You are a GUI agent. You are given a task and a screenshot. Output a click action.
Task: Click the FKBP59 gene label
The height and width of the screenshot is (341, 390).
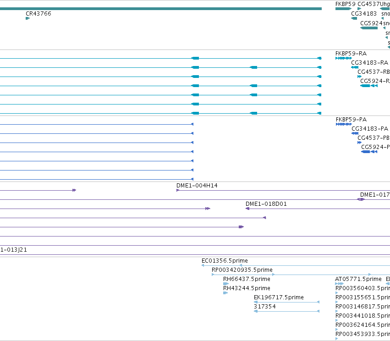[345, 4]
